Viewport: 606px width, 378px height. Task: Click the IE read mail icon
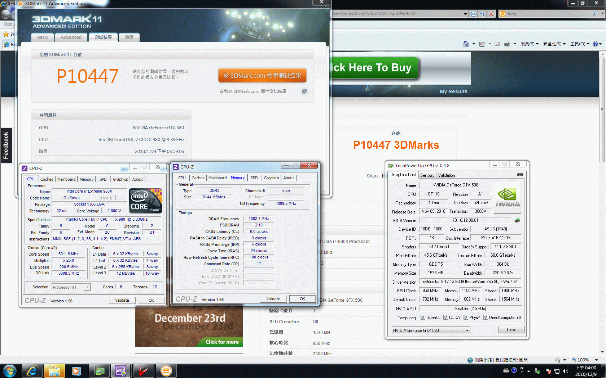pos(497,44)
